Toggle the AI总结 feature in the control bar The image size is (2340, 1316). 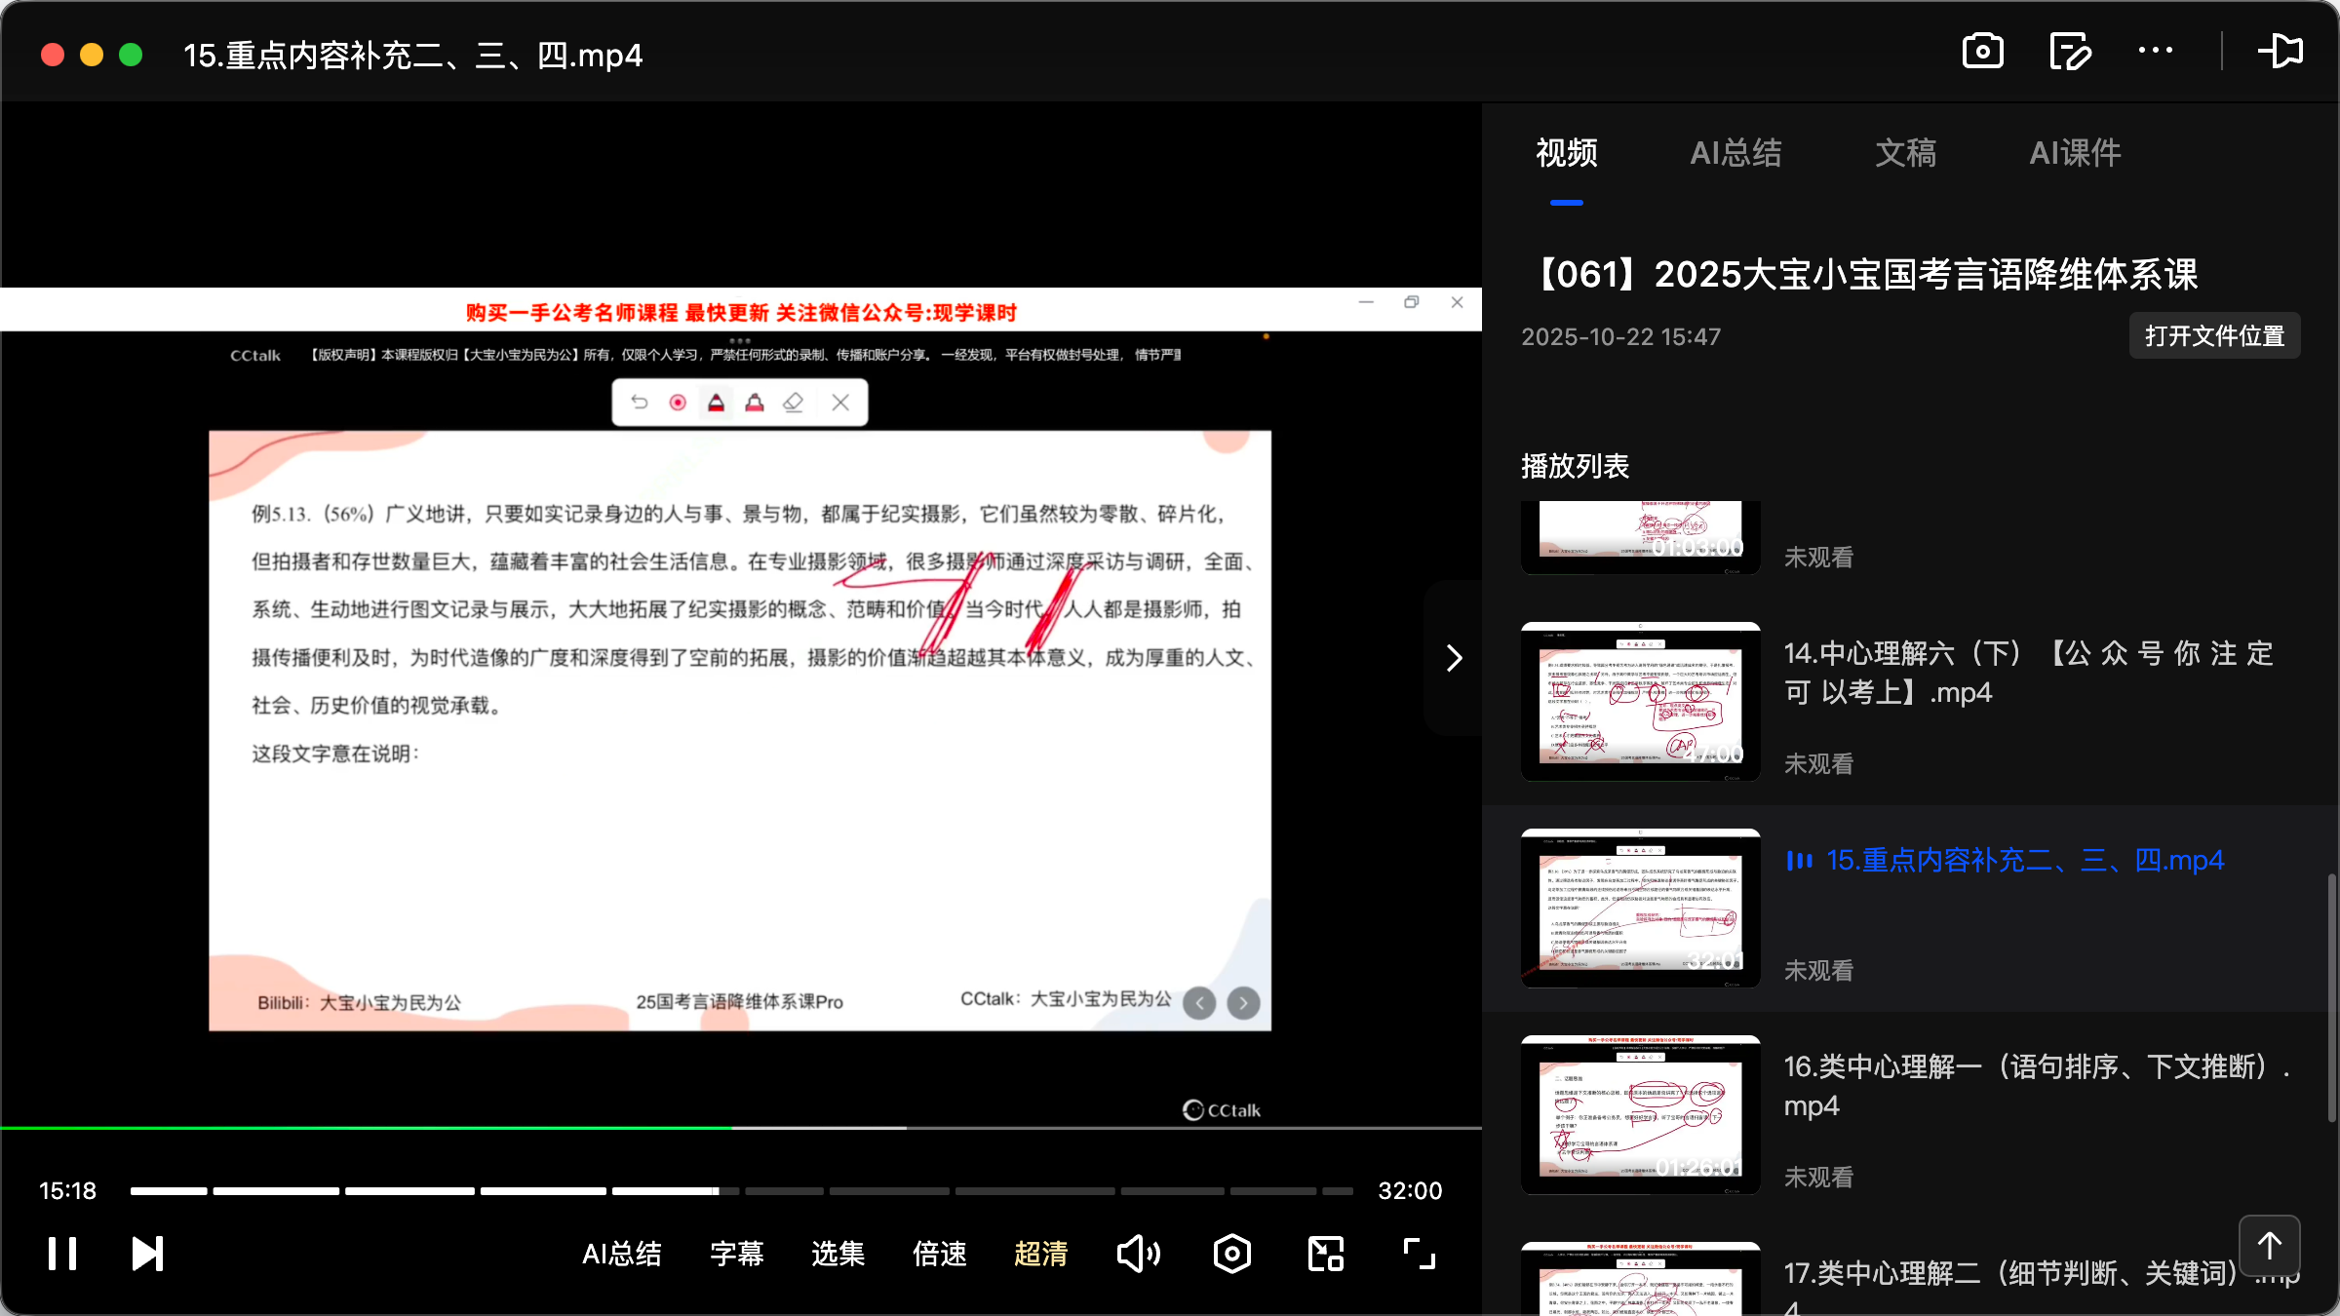(x=622, y=1254)
